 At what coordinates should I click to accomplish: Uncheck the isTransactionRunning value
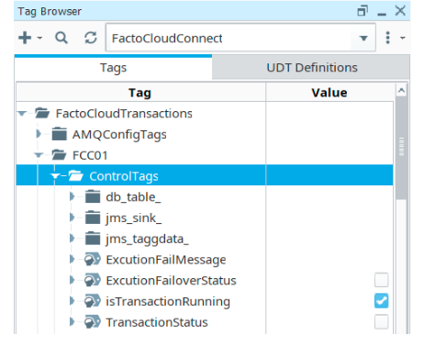[x=381, y=301]
